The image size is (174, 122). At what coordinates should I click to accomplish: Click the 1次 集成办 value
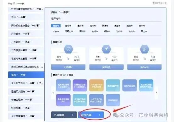click(114, 58)
